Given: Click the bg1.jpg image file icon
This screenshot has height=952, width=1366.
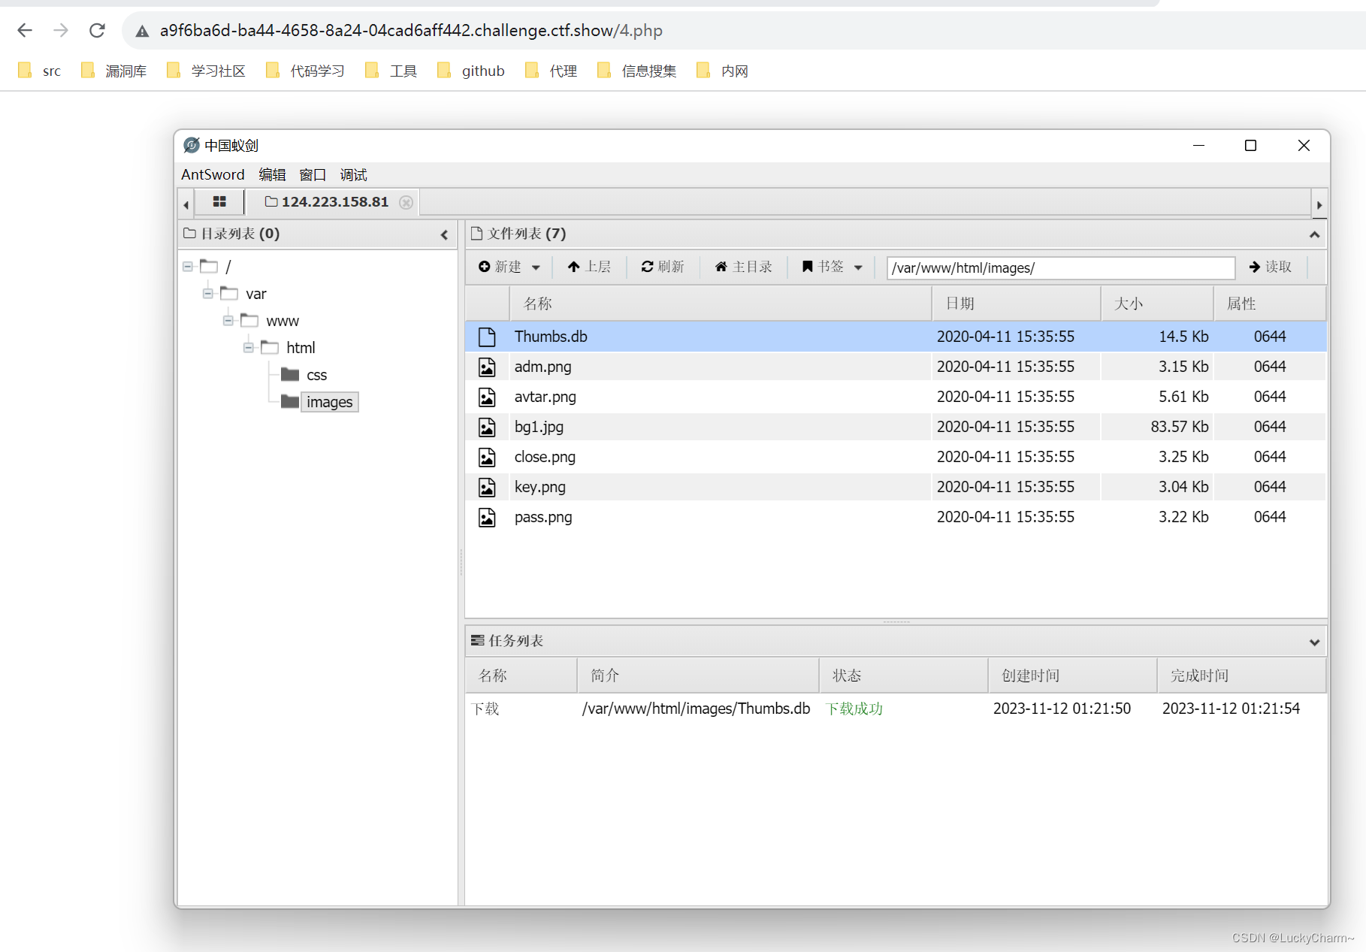Looking at the screenshot, I should (487, 427).
